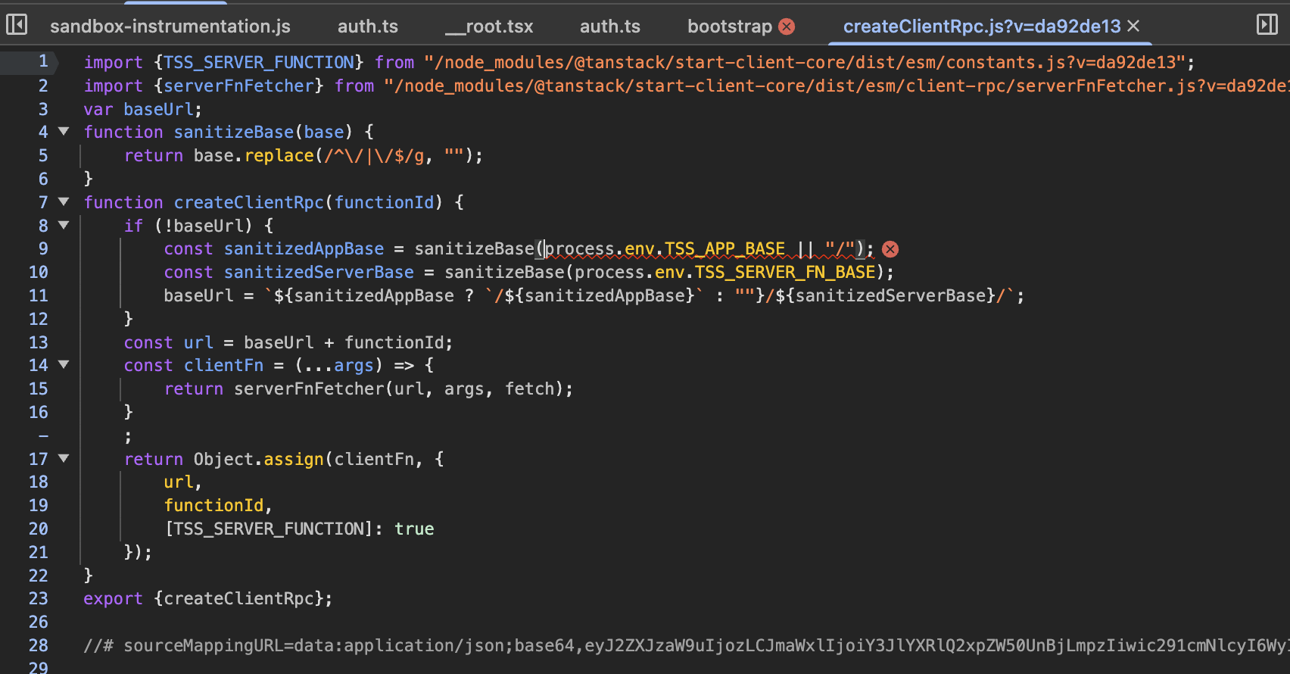Open the auth.ts tab next to bootstrap
This screenshot has width=1290, height=674.
[610, 27]
